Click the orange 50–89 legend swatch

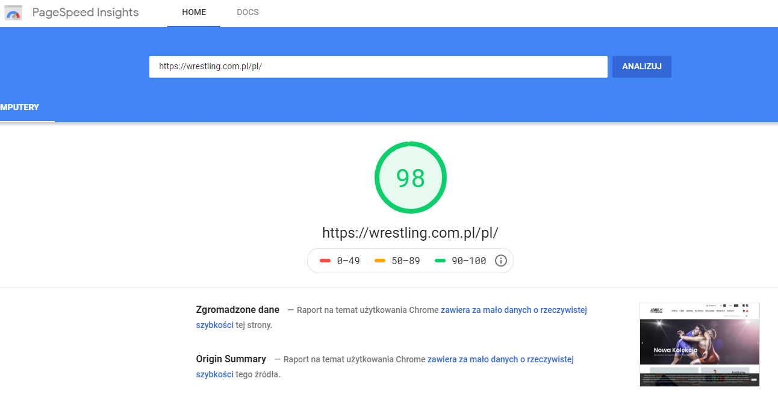[x=380, y=261]
